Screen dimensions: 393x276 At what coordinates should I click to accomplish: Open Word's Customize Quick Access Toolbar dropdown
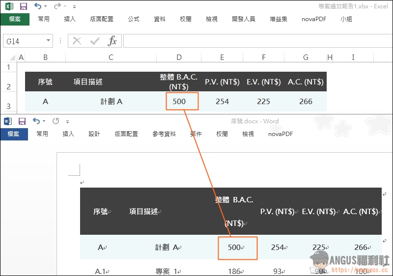[68, 121]
